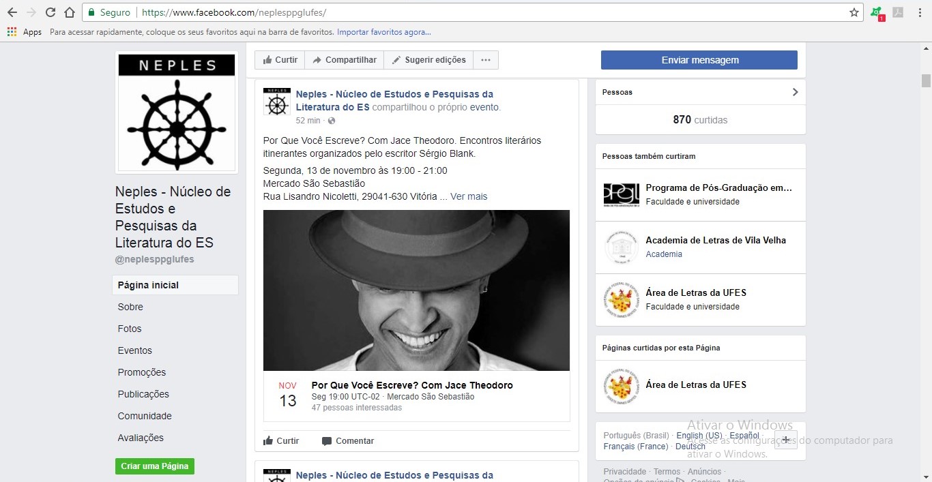Open the Privacidade footer link
The height and width of the screenshot is (482, 932).
625,472
